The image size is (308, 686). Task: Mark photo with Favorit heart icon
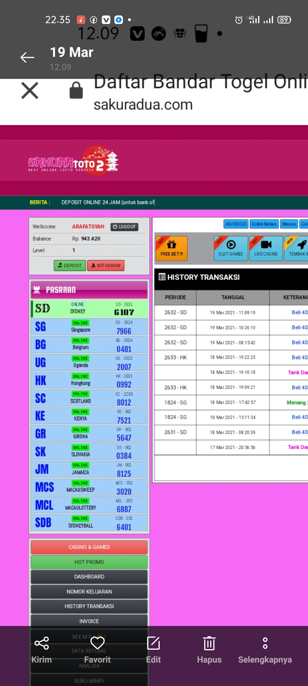(97, 643)
